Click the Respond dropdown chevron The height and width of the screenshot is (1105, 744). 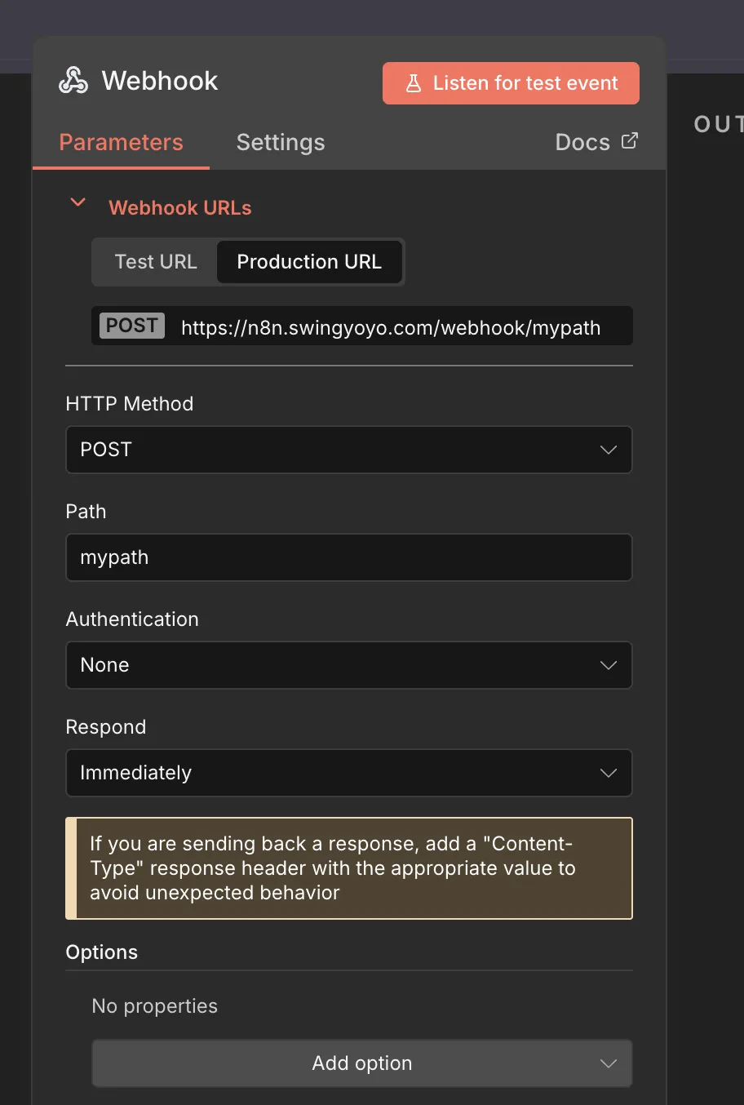[608, 773]
